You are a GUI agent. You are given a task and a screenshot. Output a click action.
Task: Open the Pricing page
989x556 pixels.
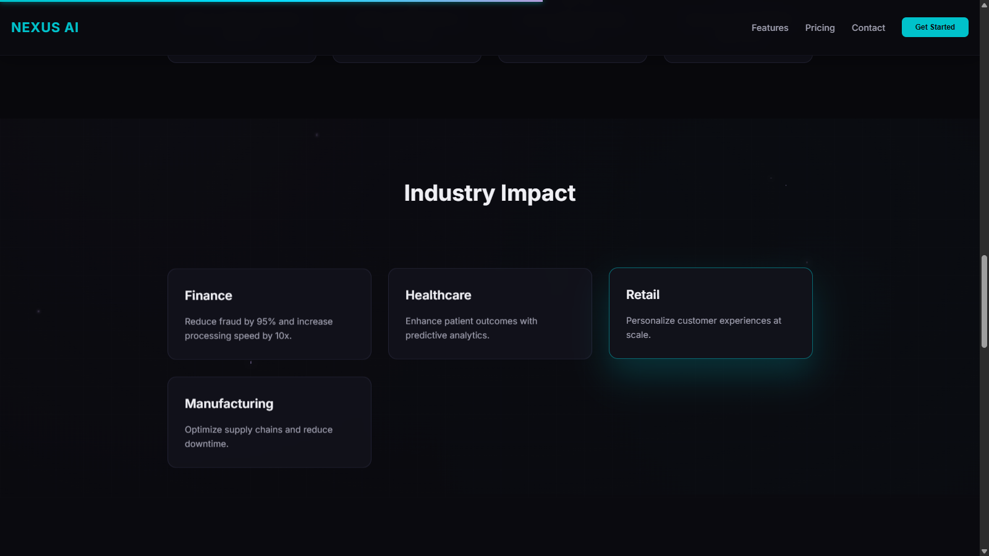[820, 28]
